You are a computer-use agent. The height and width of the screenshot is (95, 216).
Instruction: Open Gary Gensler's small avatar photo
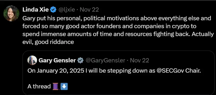click(x=32, y=60)
